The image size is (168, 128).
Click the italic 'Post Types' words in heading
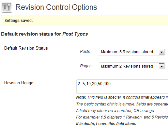75,34
